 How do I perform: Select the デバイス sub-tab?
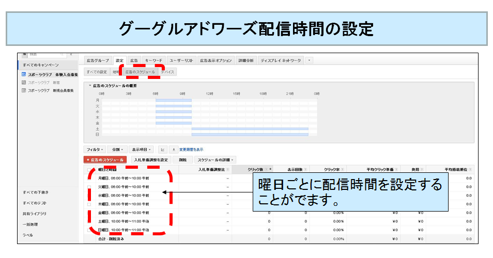point(167,72)
